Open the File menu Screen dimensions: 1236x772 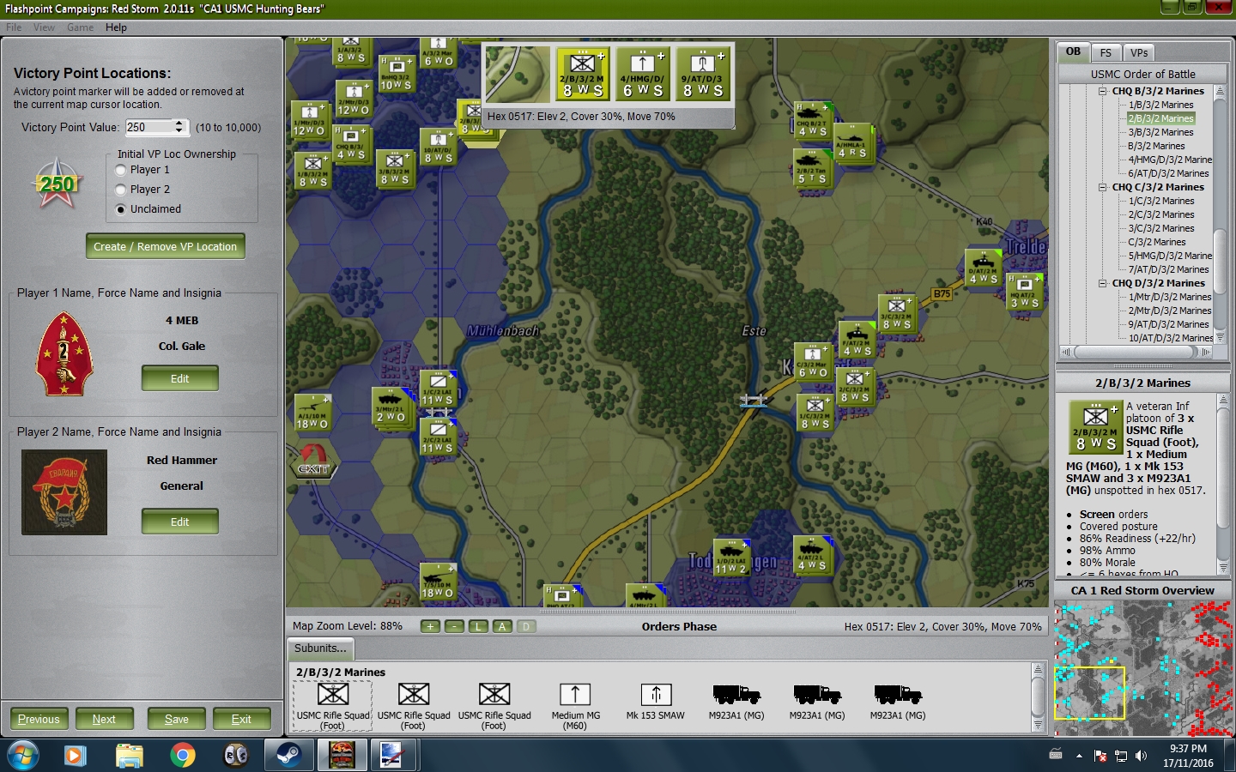click(x=14, y=27)
